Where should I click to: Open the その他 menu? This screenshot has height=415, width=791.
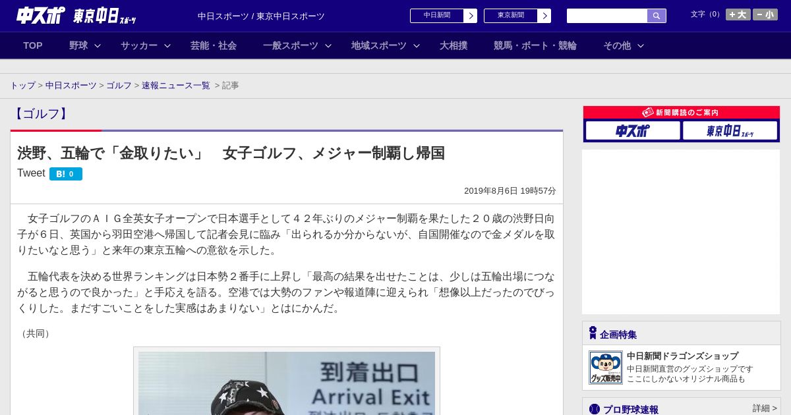[x=617, y=45]
